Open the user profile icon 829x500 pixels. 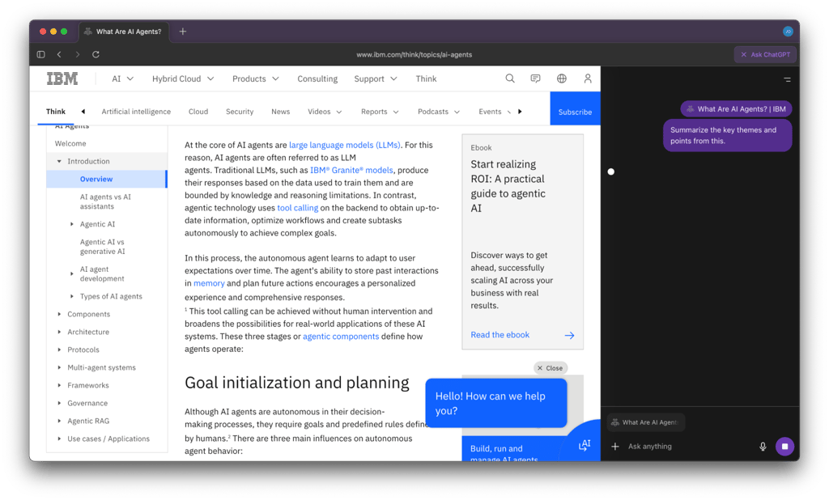[x=588, y=78]
